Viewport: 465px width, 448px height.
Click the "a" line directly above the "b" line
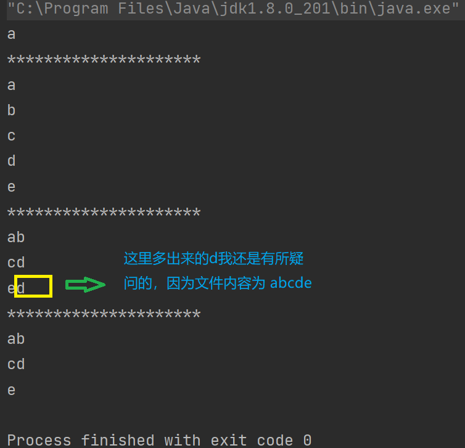(11, 86)
